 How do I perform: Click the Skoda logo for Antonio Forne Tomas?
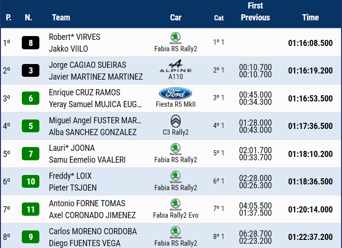(176, 204)
